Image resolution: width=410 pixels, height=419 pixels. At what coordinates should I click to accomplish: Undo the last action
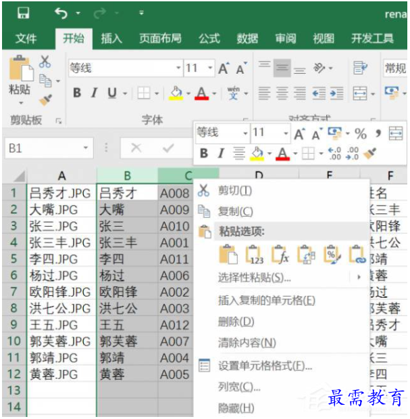pos(61,13)
